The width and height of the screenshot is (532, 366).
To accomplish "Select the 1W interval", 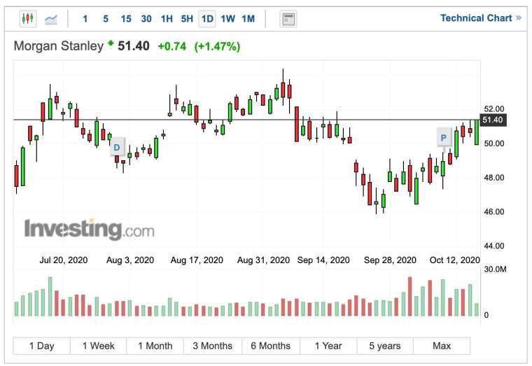I will [227, 19].
